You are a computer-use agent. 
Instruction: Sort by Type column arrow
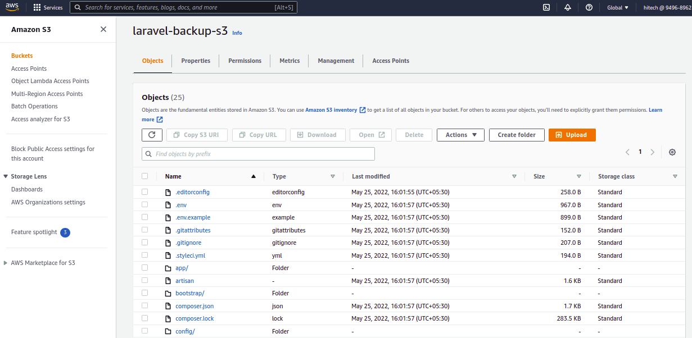[333, 176]
